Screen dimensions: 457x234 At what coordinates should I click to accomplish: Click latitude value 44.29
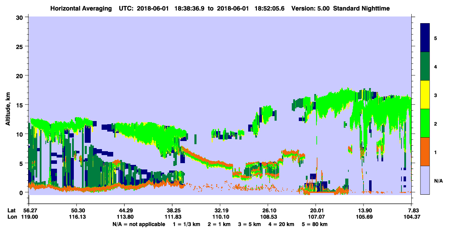124,210
